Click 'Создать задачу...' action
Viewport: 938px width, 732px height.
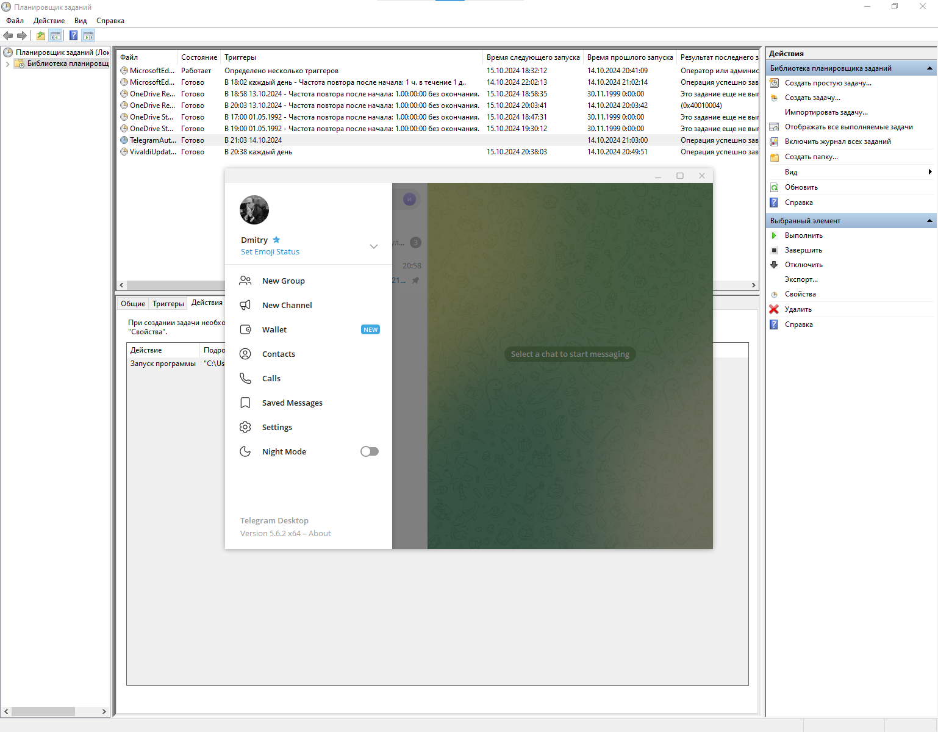tap(812, 98)
